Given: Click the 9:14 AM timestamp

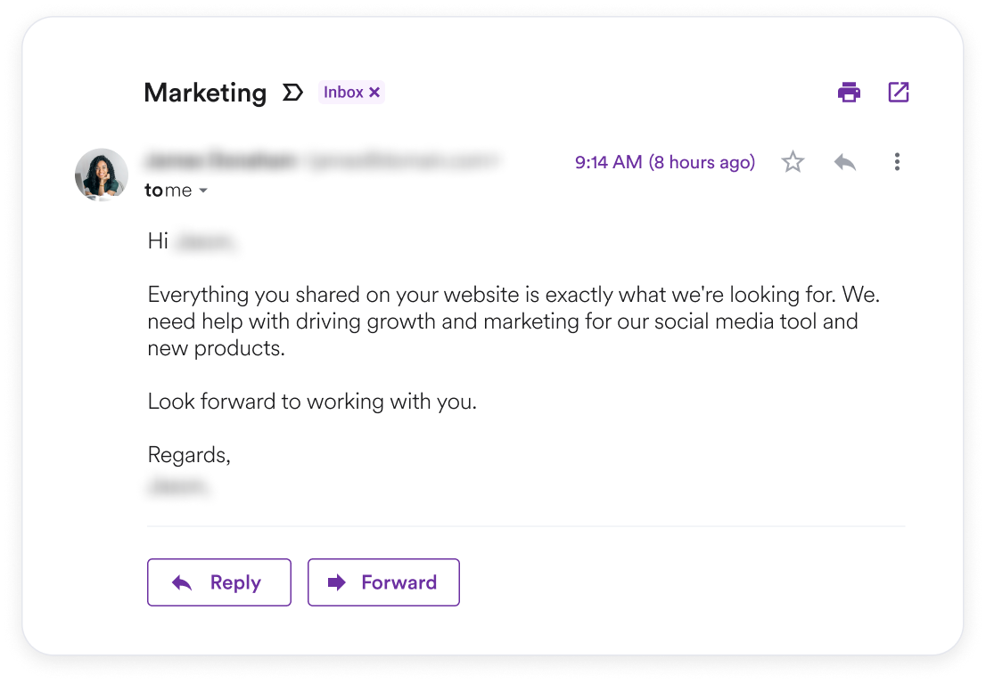Looking at the screenshot, I should (x=664, y=162).
